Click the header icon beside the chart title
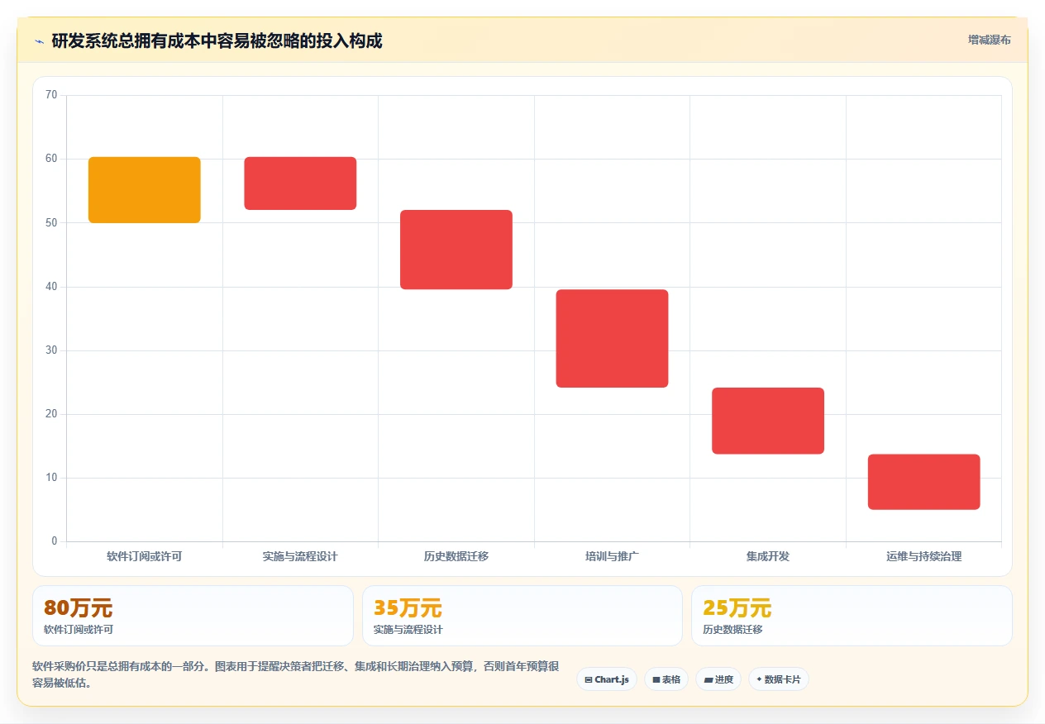 pos(39,40)
